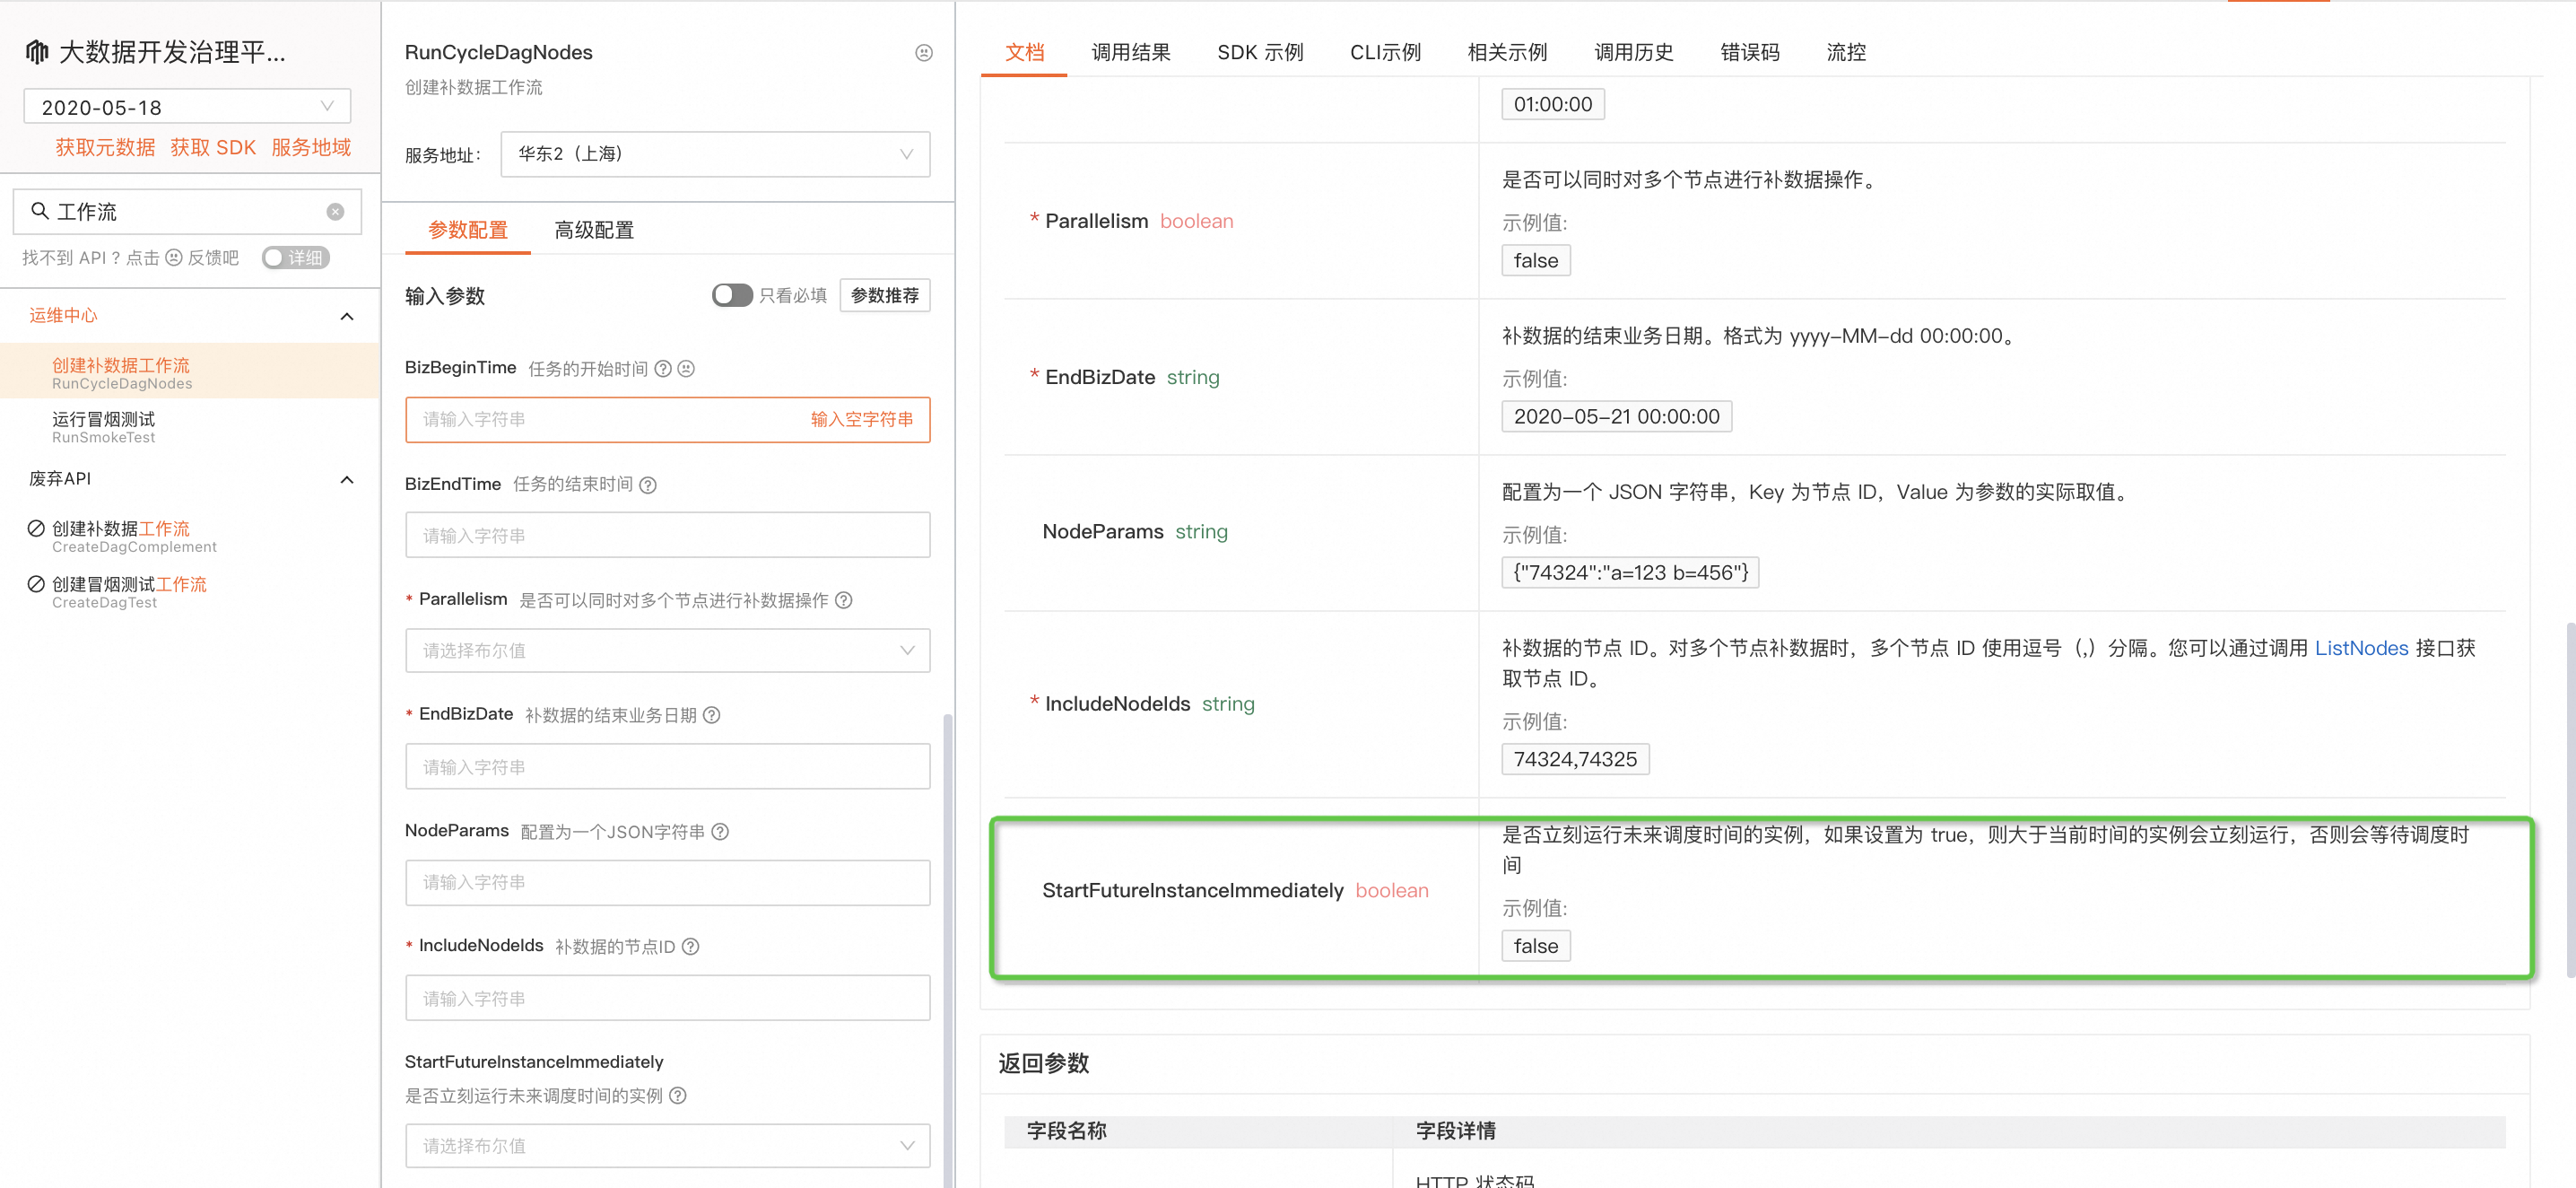This screenshot has height=1188, width=2576.
Task: Toggle the 只看必填 switch
Action: pos(731,295)
